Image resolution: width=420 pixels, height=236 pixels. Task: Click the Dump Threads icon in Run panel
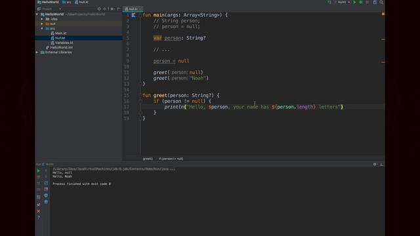point(39,189)
